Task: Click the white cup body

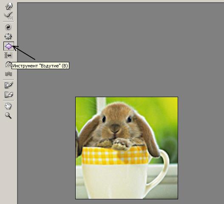Action: tap(114, 181)
